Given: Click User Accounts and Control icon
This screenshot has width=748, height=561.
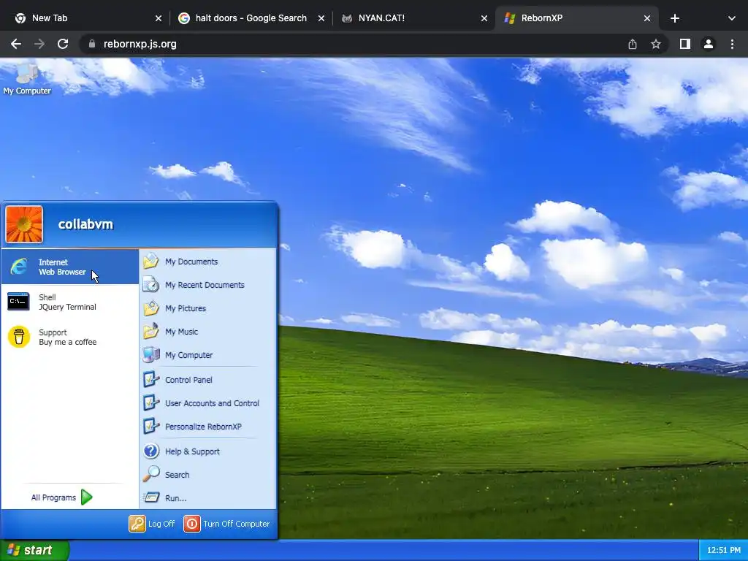Looking at the screenshot, I should click(151, 402).
